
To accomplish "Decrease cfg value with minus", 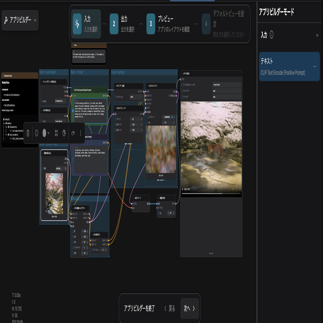I will (163, 123).
